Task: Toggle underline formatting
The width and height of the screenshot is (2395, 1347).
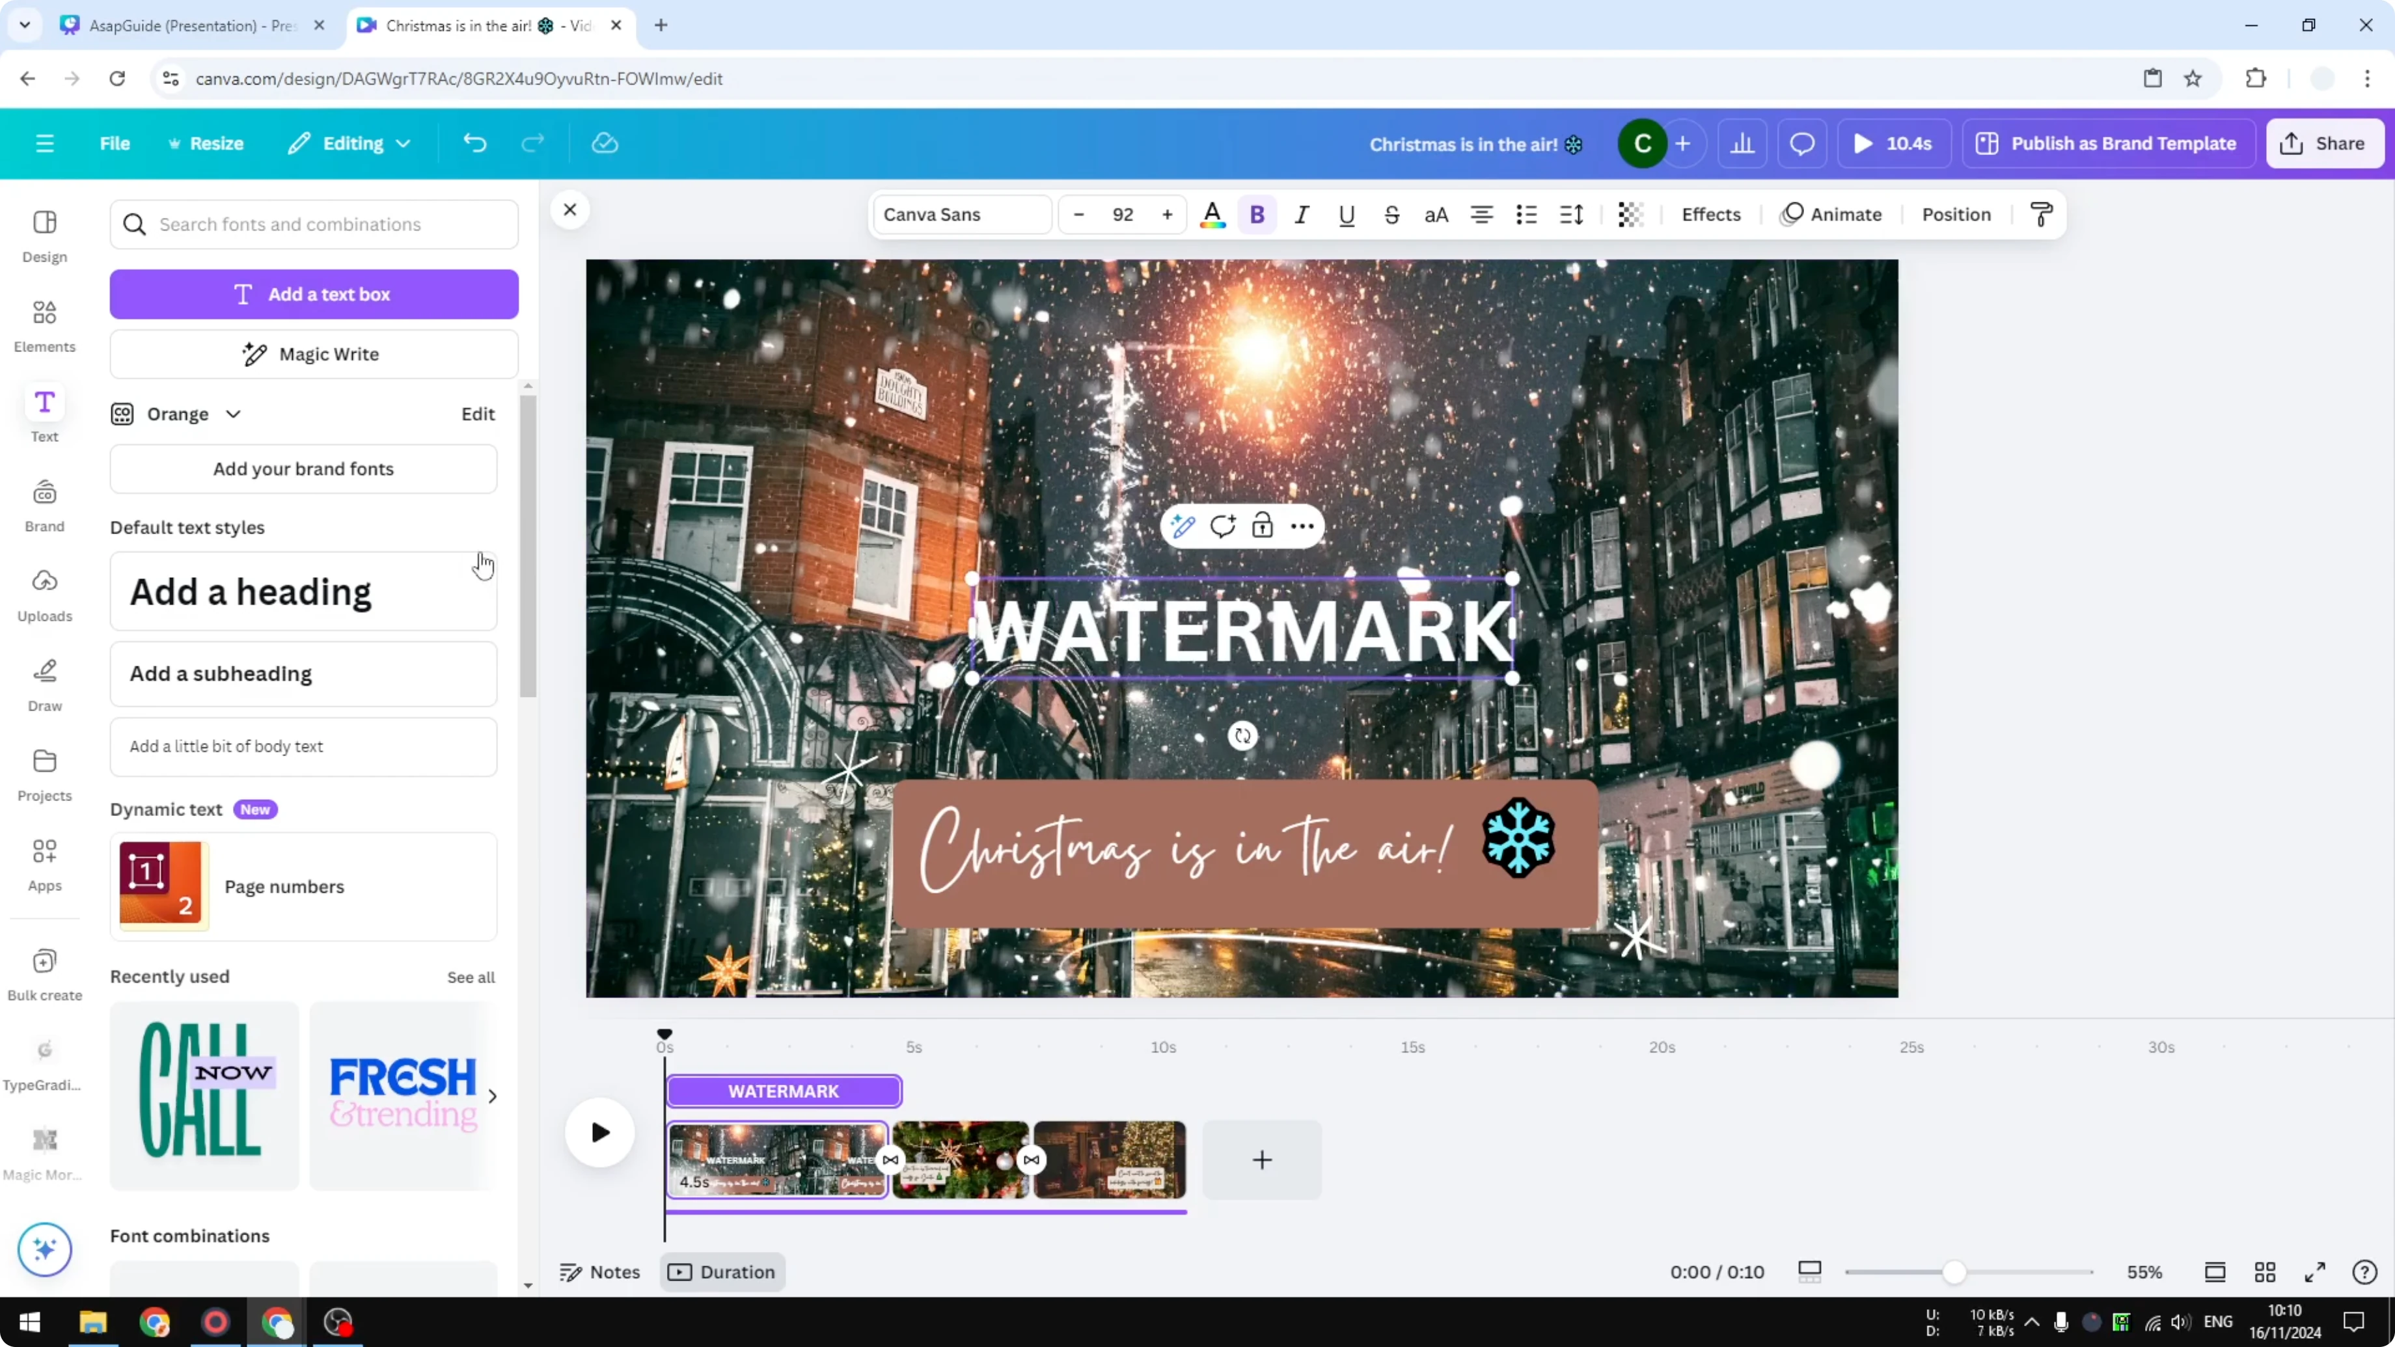Action: 1347,214
